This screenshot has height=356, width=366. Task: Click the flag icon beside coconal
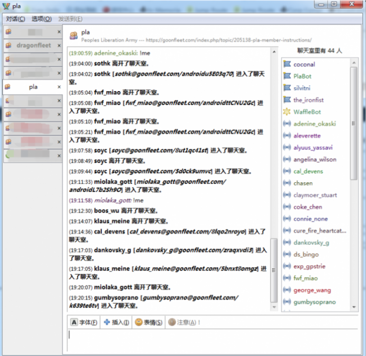coord(287,64)
